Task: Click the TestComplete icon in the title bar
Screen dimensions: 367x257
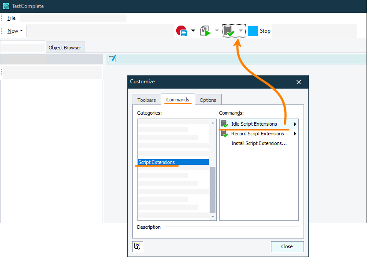Action: (x=6, y=6)
